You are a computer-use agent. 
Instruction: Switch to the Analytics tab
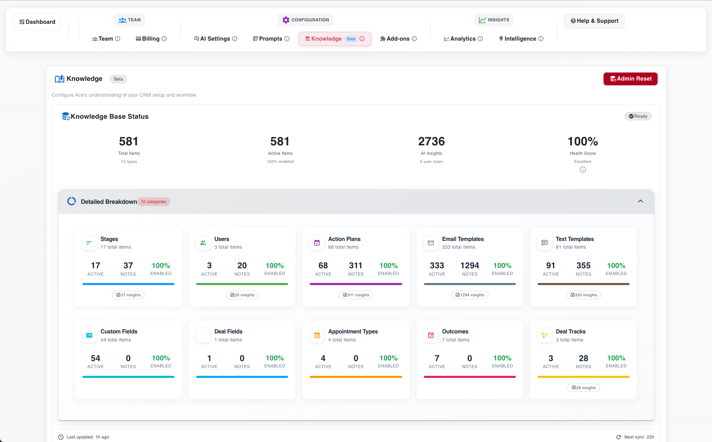[x=463, y=39]
